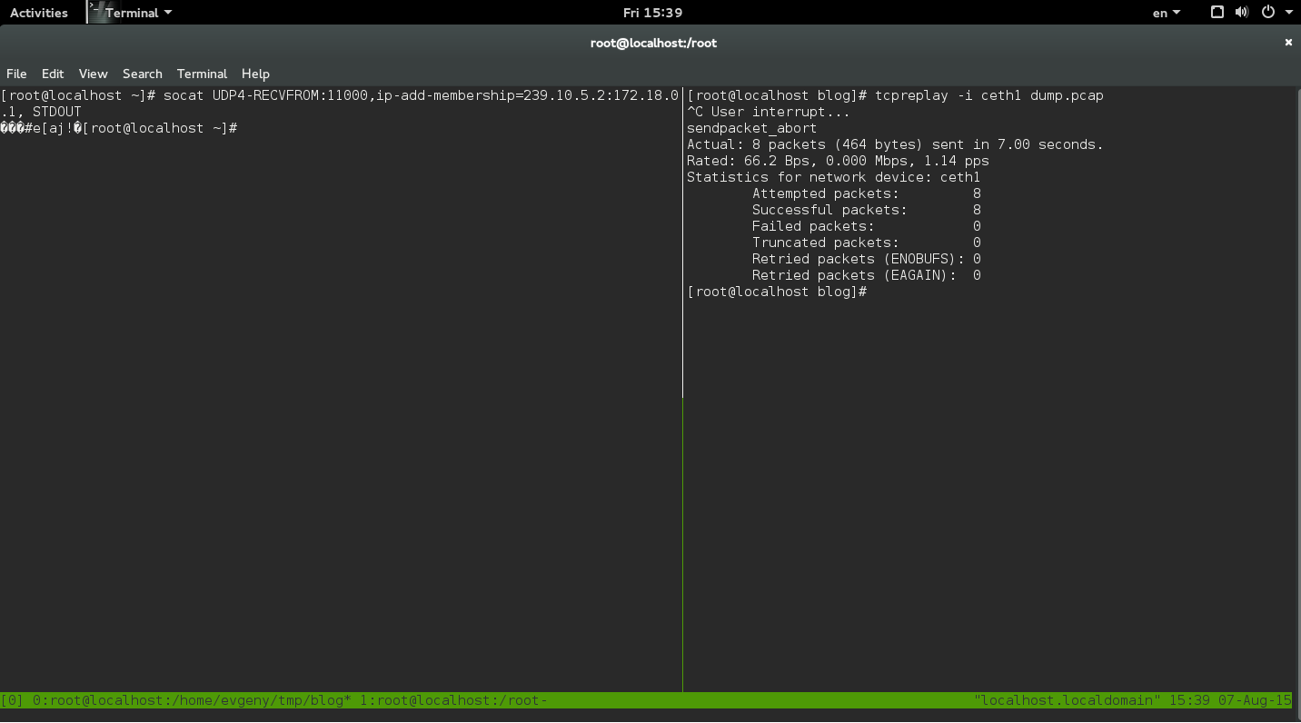
Task: Open the Terminal menu in the menu bar
Action: pyautogui.click(x=202, y=74)
